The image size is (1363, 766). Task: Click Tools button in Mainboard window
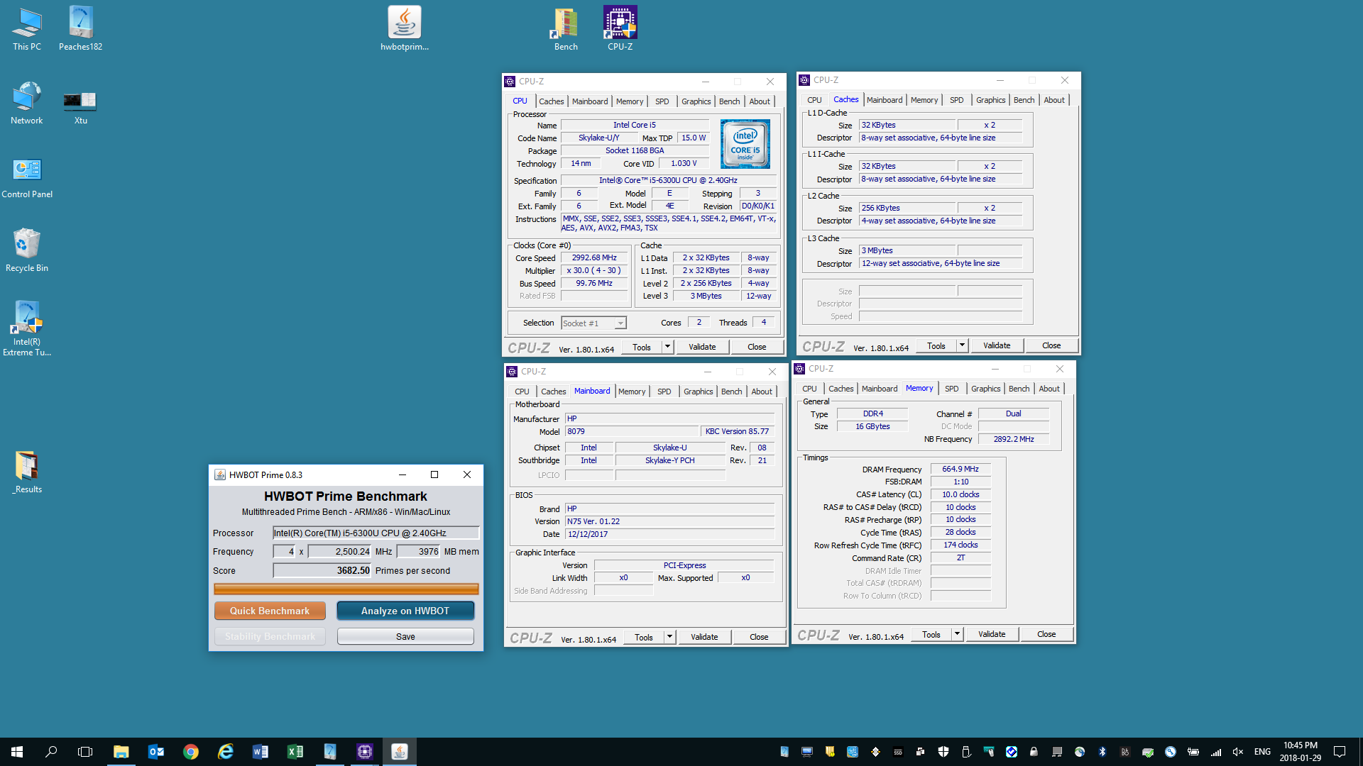(644, 637)
